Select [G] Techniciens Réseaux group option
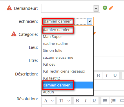The height and width of the screenshot is (107, 124). (x=67, y=71)
